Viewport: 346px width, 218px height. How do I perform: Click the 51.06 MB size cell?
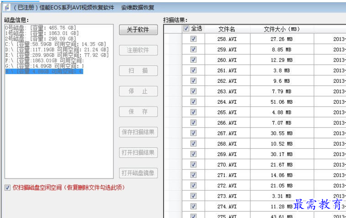(281, 102)
